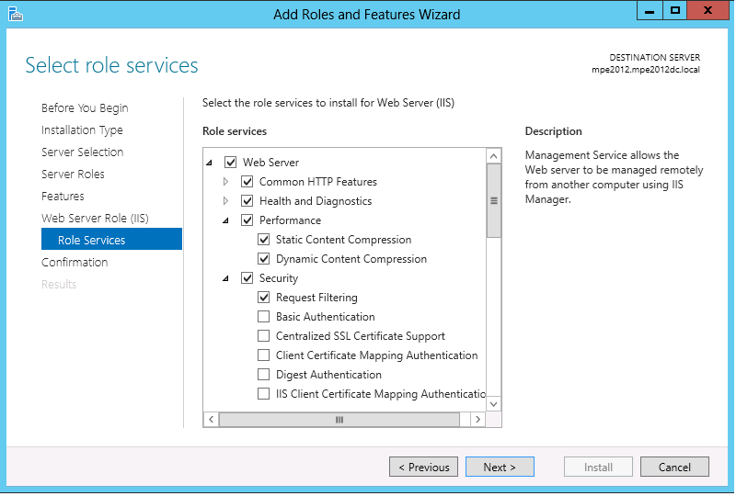736x496 pixels.
Task: Minimize the wizard window
Action: pos(650,11)
